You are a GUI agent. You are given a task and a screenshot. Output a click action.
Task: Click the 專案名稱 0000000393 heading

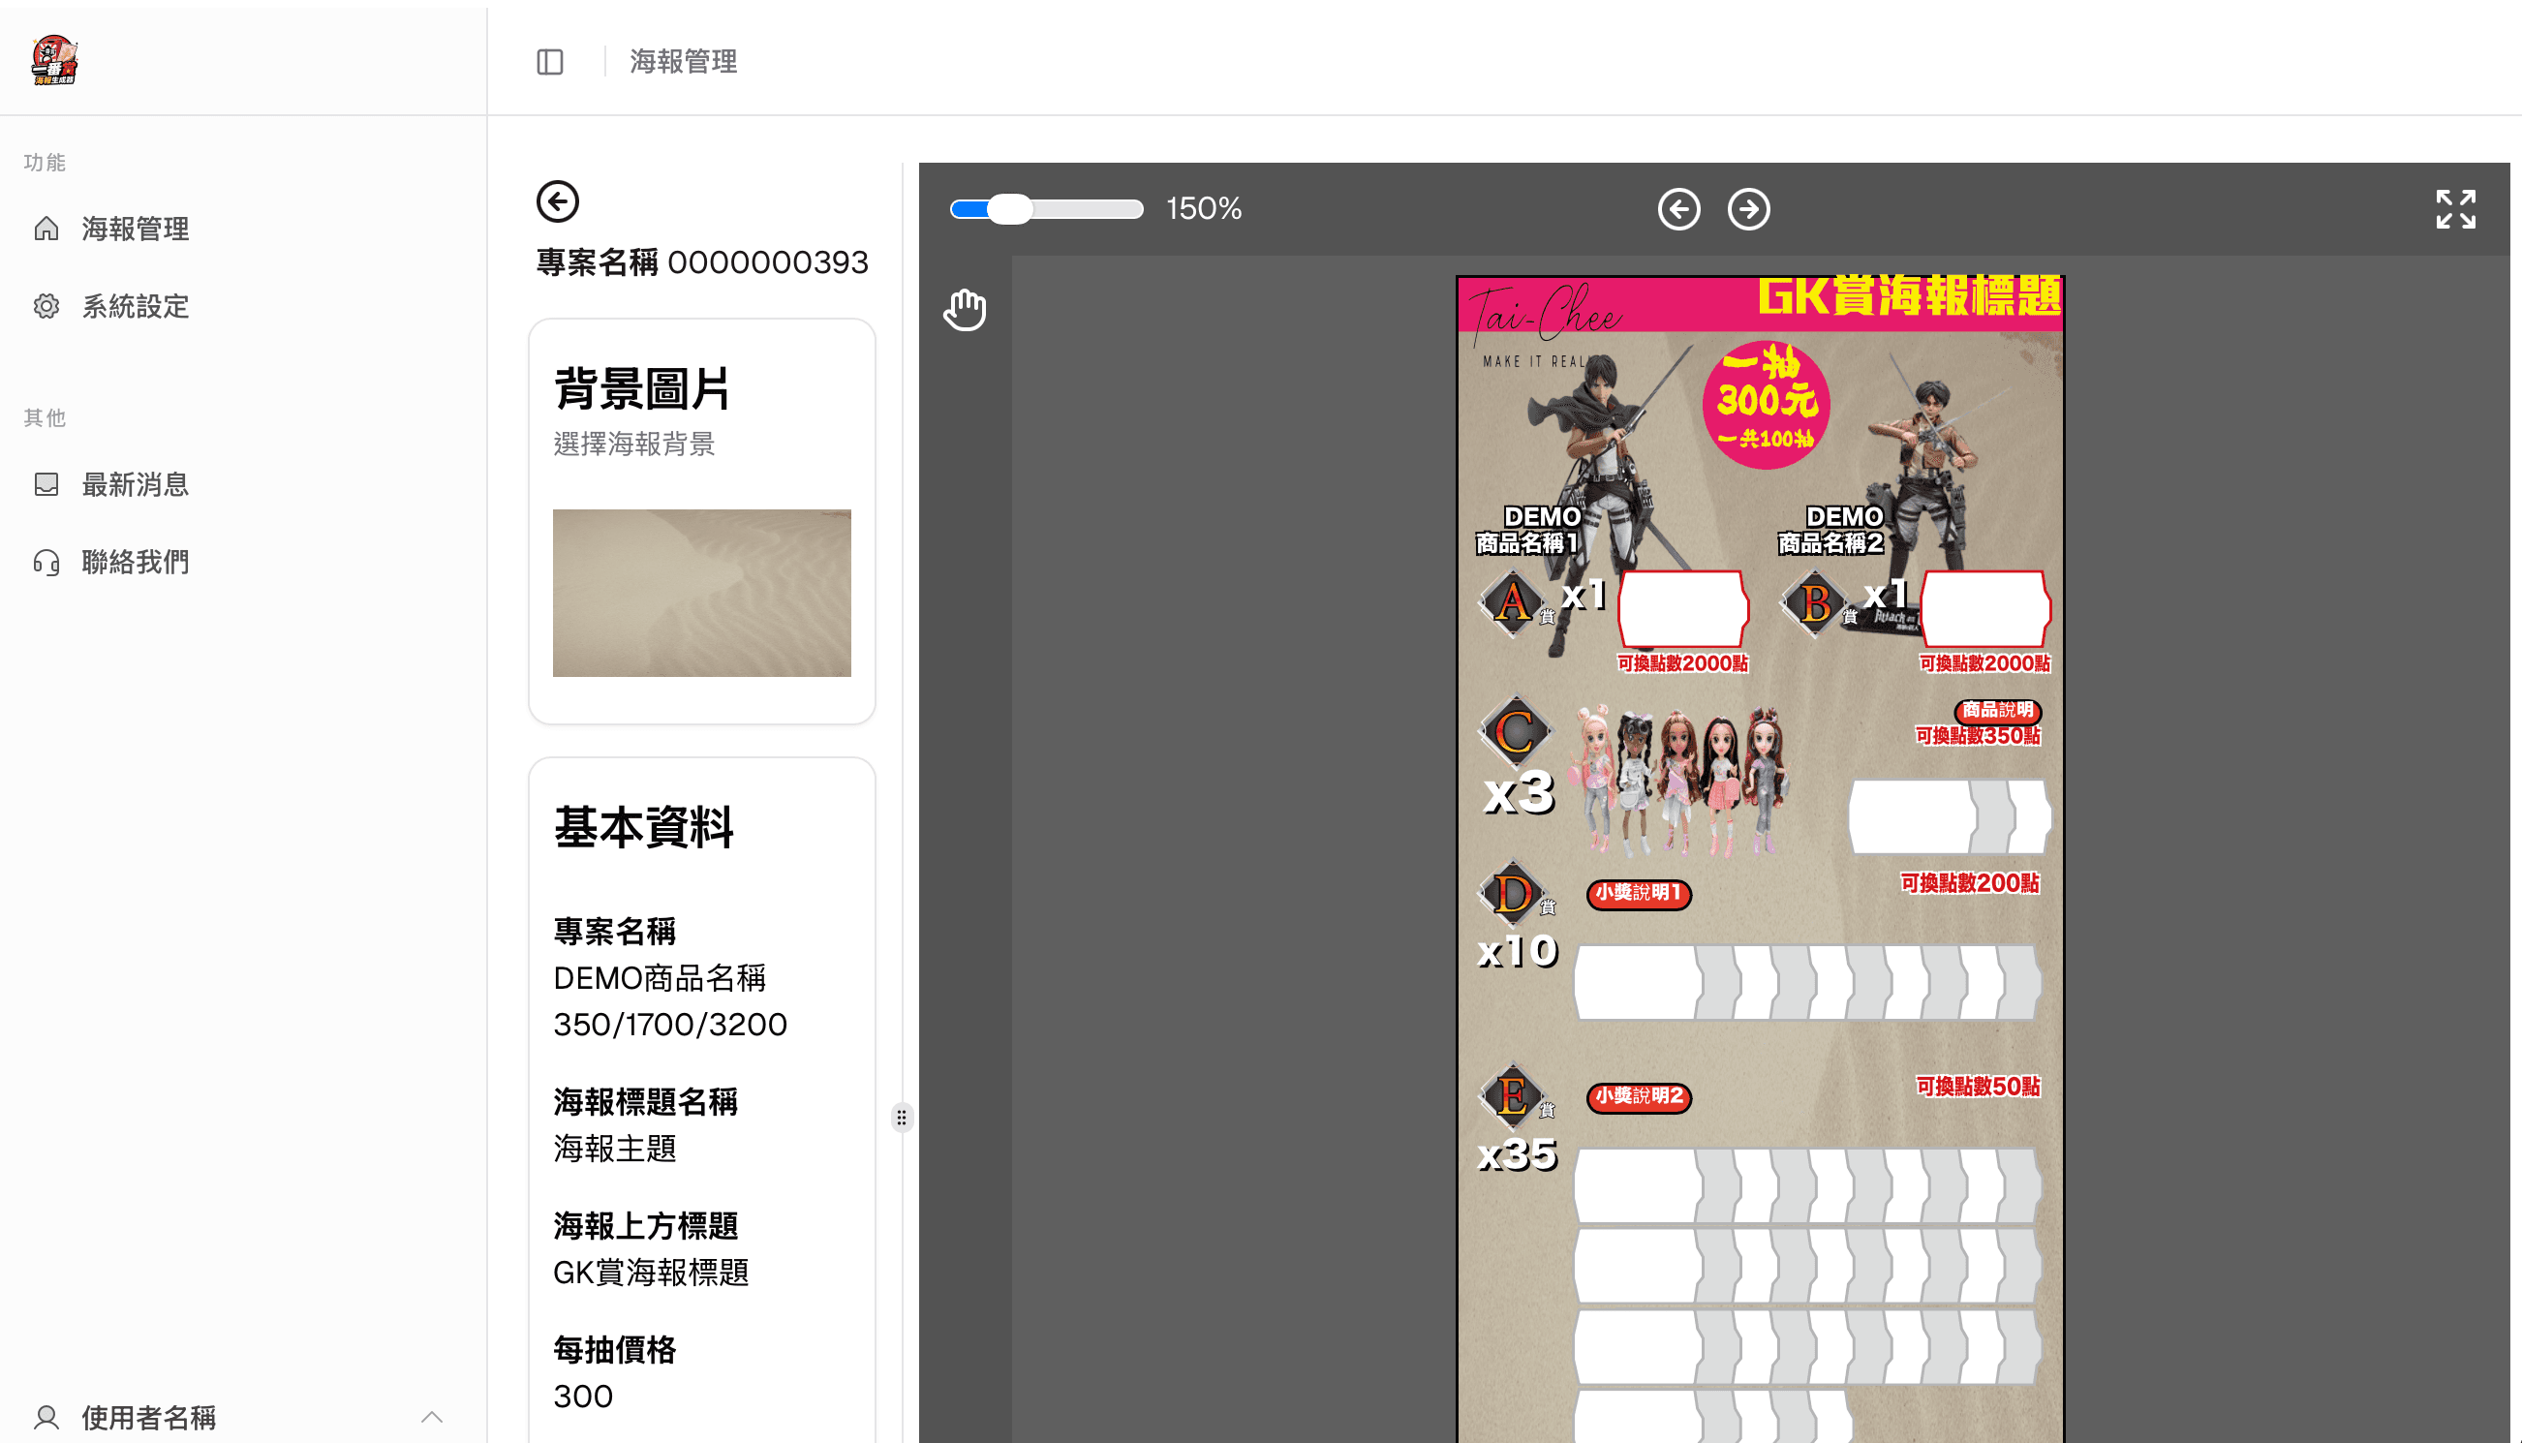[701, 262]
